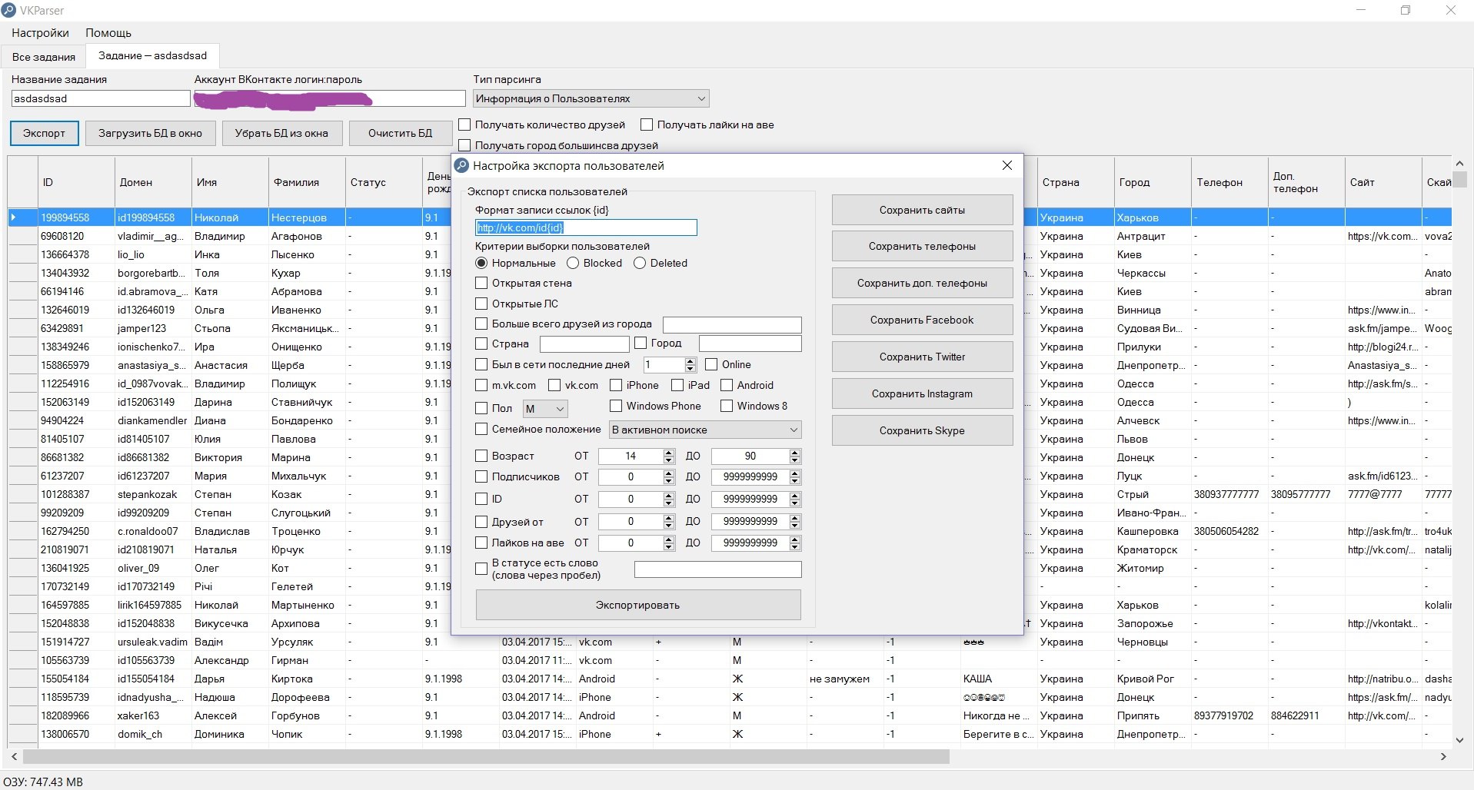1474x790 pixels.
Task: Click the horizontal scrollbar thumb
Action: 486,757
